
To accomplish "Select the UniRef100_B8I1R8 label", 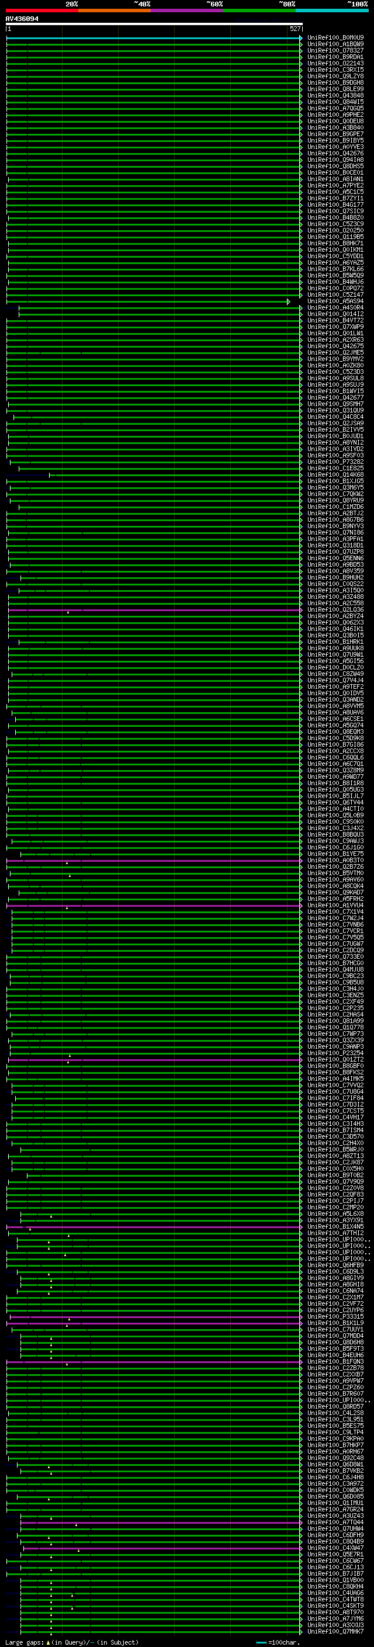I will [335, 783].
